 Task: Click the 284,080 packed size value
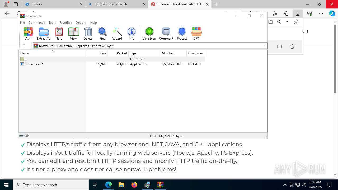pyautogui.click(x=122, y=64)
